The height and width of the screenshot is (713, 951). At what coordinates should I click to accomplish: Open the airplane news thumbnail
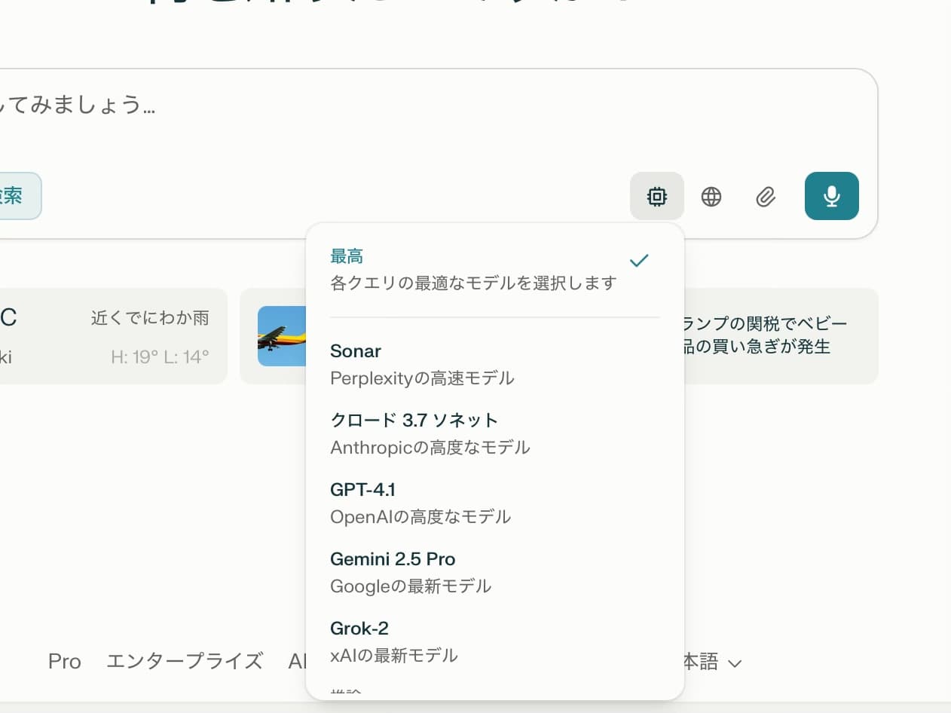(x=282, y=336)
